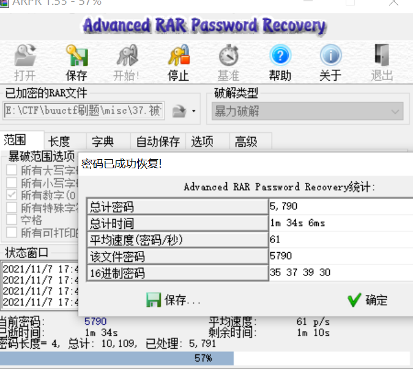413x369 pixels.
Task: Click the 密码已成功恢复! dialog title
Action: 121,164
